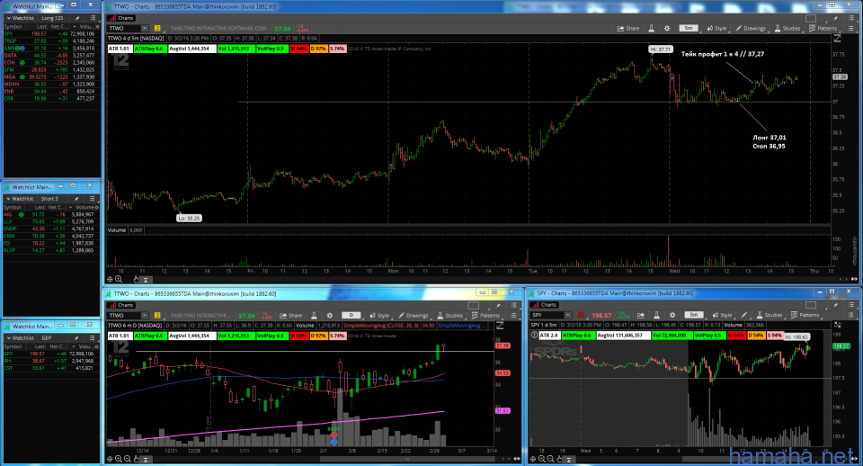
Task: Open chart settings gear in top TTWO chart
Action: (667, 28)
